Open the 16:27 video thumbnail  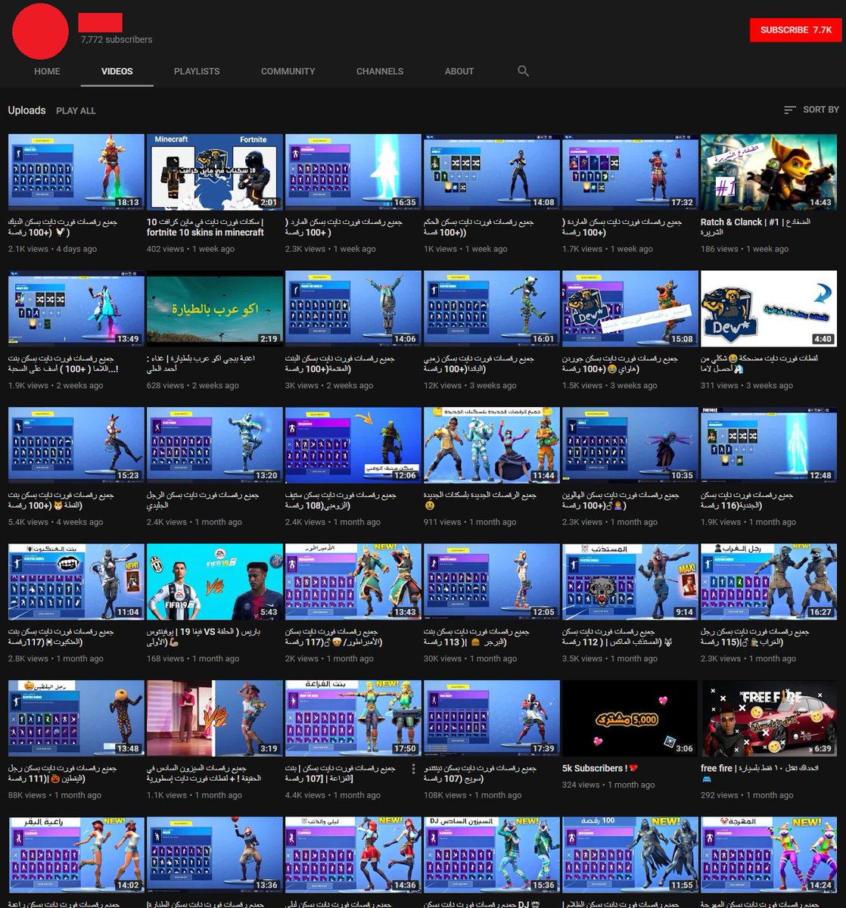[769, 582]
